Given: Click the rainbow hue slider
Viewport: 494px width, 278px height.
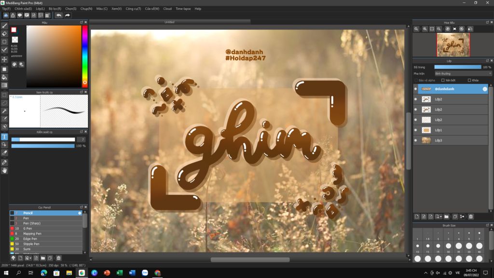Looking at the screenshot, I should [85, 56].
